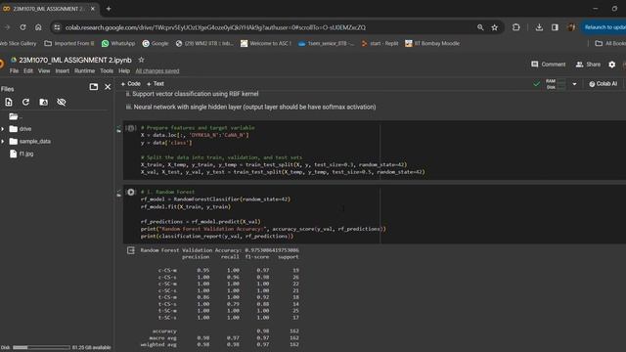Click the browser address bar URL
Image resolution: width=626 pixels, height=352 pixels.
point(215,27)
